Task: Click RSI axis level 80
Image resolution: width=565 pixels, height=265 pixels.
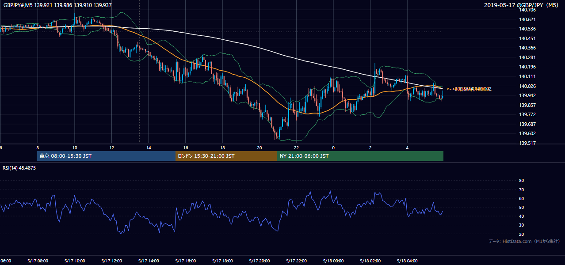Action: coord(521,181)
